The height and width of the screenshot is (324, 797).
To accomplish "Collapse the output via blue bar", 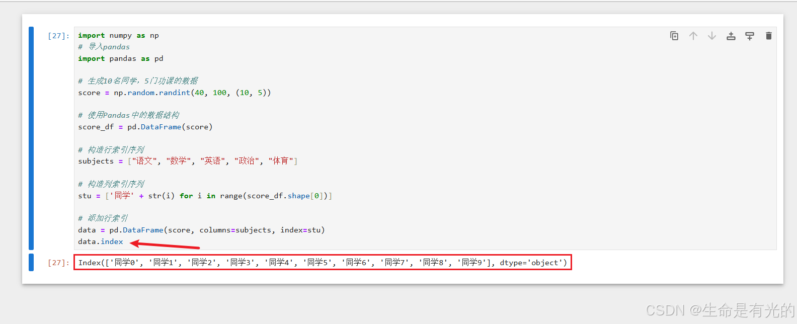I will click(x=31, y=262).
